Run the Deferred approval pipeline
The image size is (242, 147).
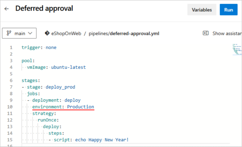(228, 10)
